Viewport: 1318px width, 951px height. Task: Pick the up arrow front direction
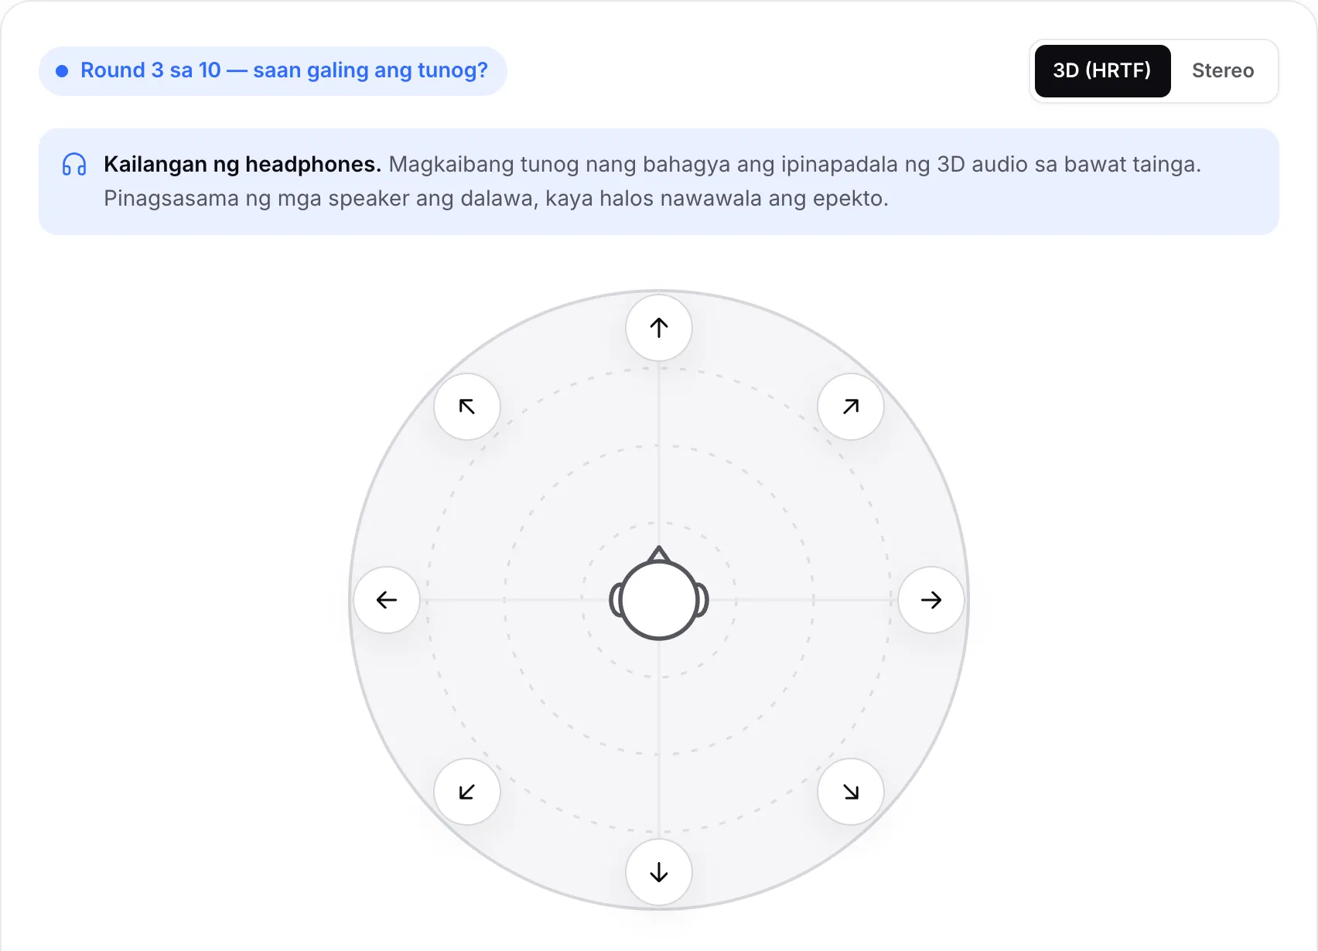pyautogui.click(x=659, y=328)
